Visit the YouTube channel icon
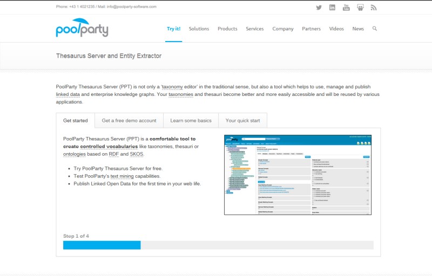 tap(346, 8)
